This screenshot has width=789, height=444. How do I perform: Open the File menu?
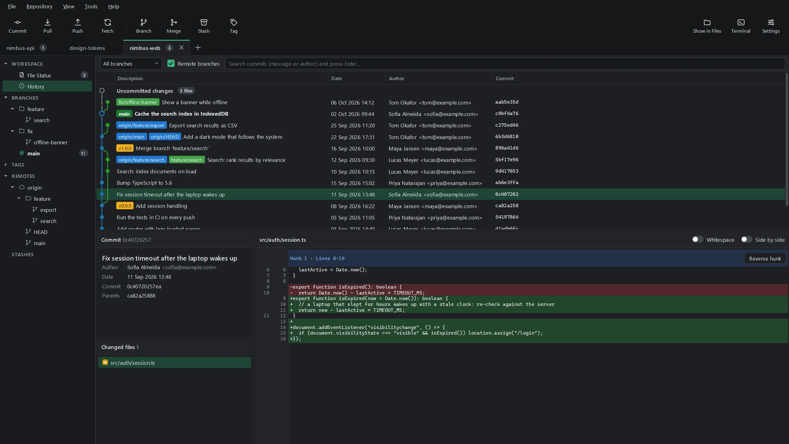pyautogui.click(x=12, y=6)
